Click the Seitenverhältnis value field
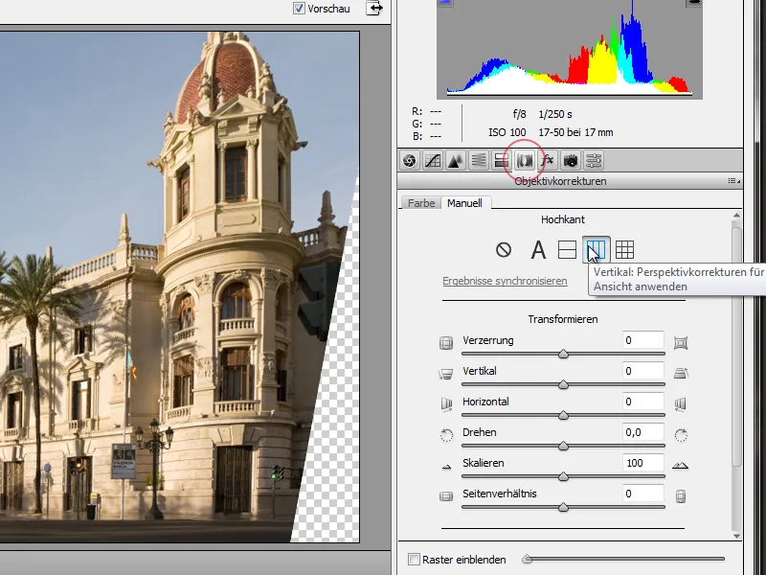The image size is (766, 575). (x=642, y=494)
